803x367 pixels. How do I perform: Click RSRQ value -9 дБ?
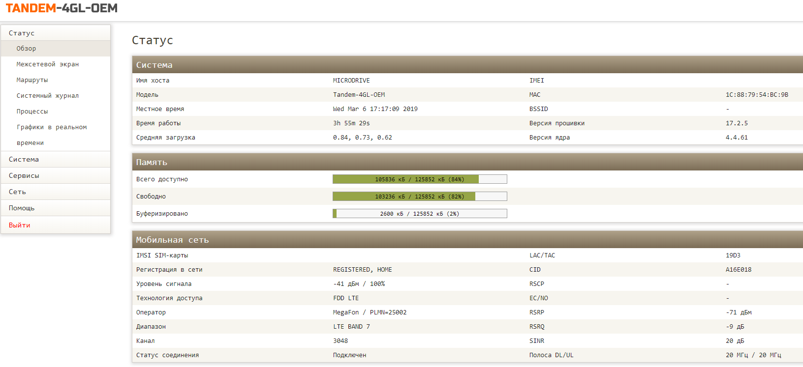[x=735, y=327]
